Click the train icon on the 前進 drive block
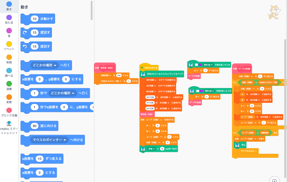This screenshot has height=182, width=287. [x=143, y=149]
